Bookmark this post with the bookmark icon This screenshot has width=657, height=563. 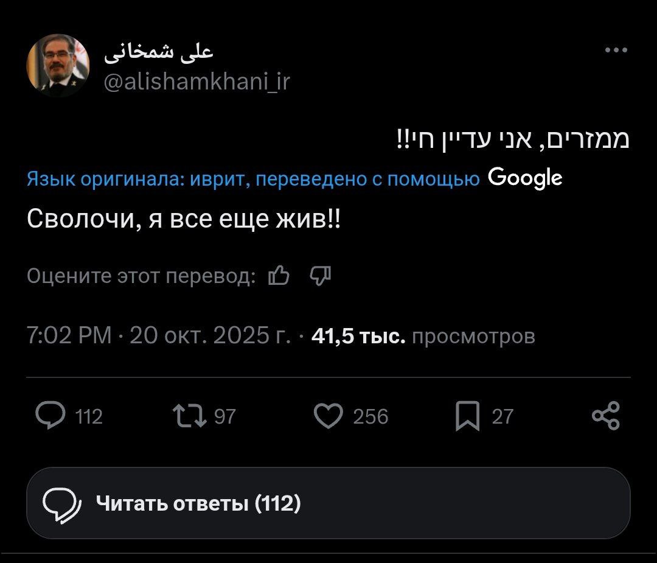pyautogui.click(x=467, y=417)
